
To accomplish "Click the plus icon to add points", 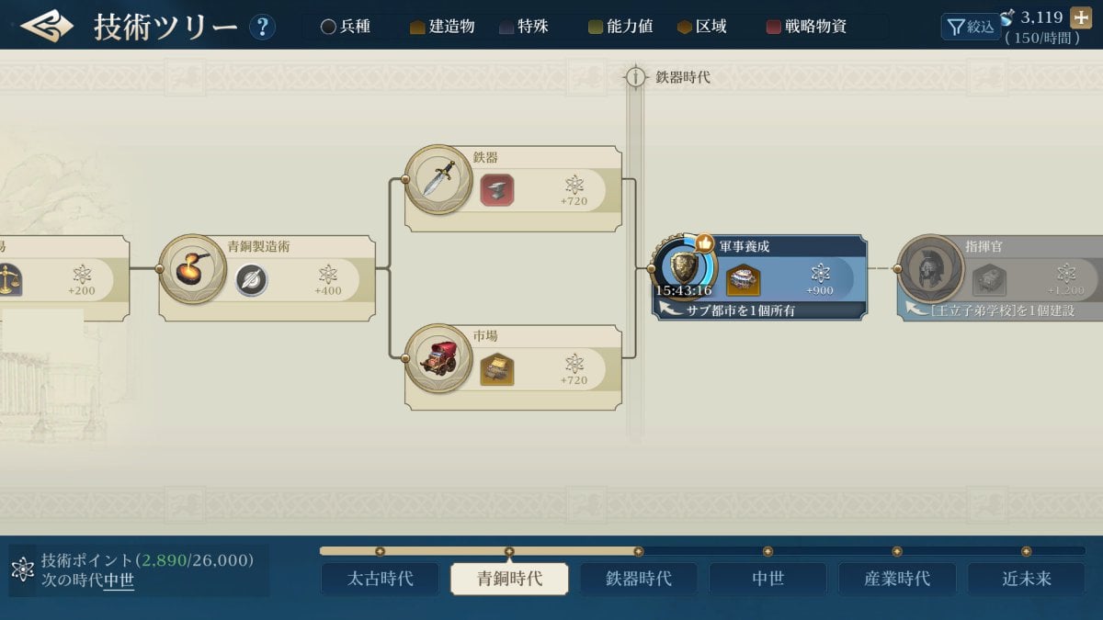I will [1081, 19].
